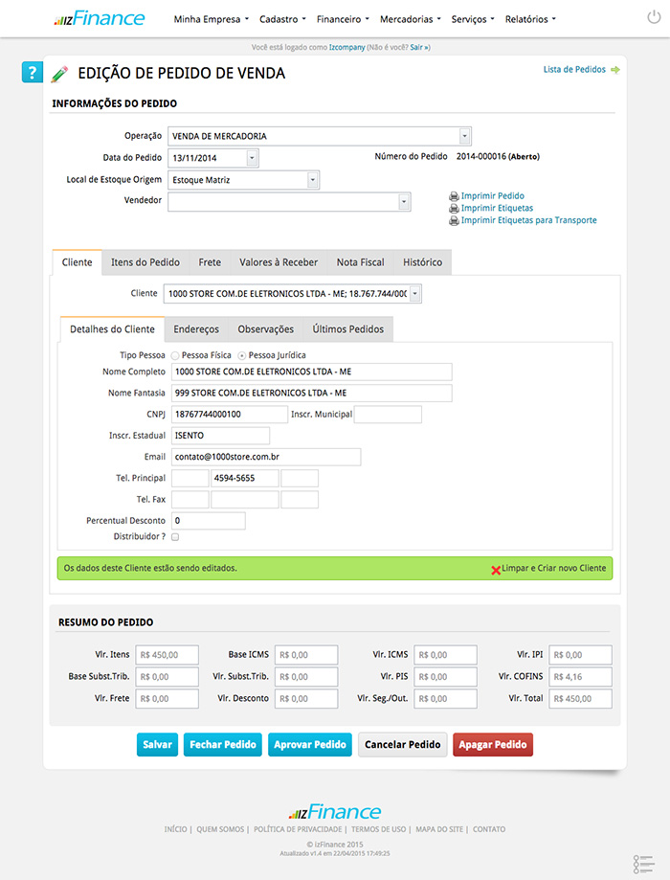
Task: Click the blue help question mark icon
Action: pos(33,73)
